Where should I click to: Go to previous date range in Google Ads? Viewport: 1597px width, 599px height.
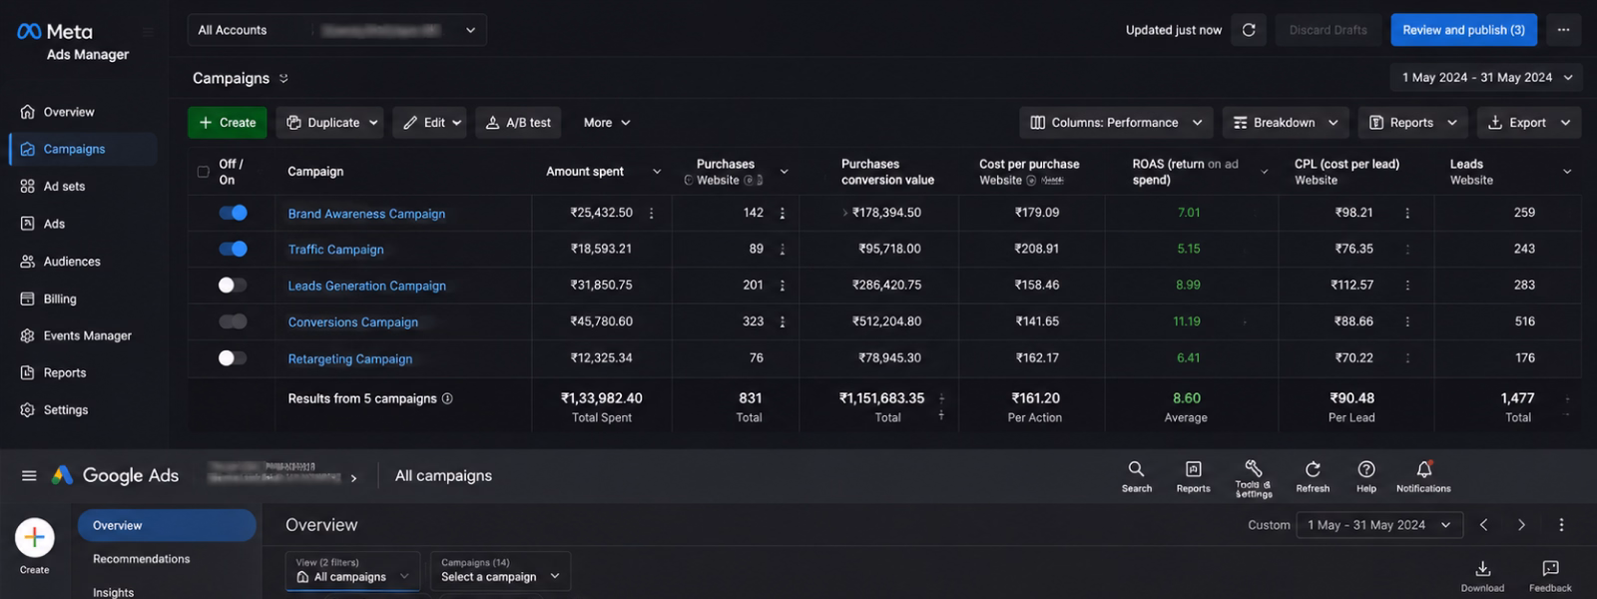[x=1483, y=525]
